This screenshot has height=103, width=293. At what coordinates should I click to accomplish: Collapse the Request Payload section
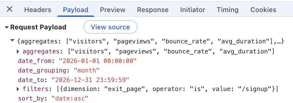pos(7,27)
